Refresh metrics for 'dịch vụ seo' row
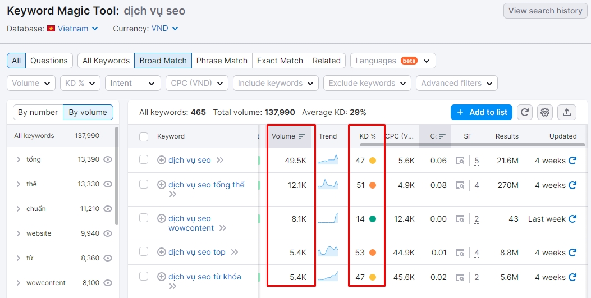The image size is (591, 298). (572, 161)
